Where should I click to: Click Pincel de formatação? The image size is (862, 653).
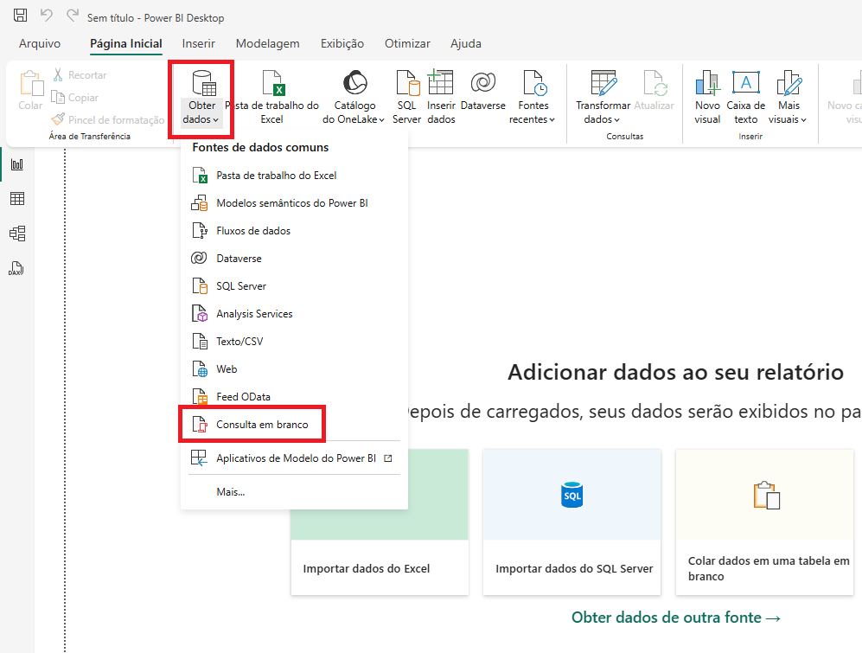(108, 119)
